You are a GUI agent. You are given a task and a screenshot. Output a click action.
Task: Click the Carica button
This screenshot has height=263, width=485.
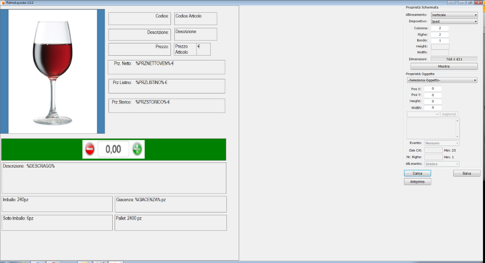point(417,173)
